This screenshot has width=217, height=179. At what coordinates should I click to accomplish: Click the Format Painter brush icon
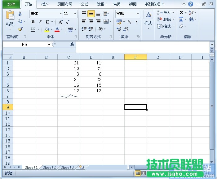coord(20,29)
